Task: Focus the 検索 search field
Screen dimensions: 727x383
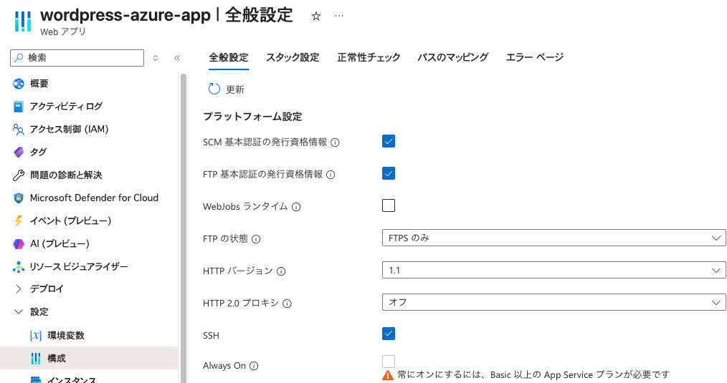Action: 77,58
